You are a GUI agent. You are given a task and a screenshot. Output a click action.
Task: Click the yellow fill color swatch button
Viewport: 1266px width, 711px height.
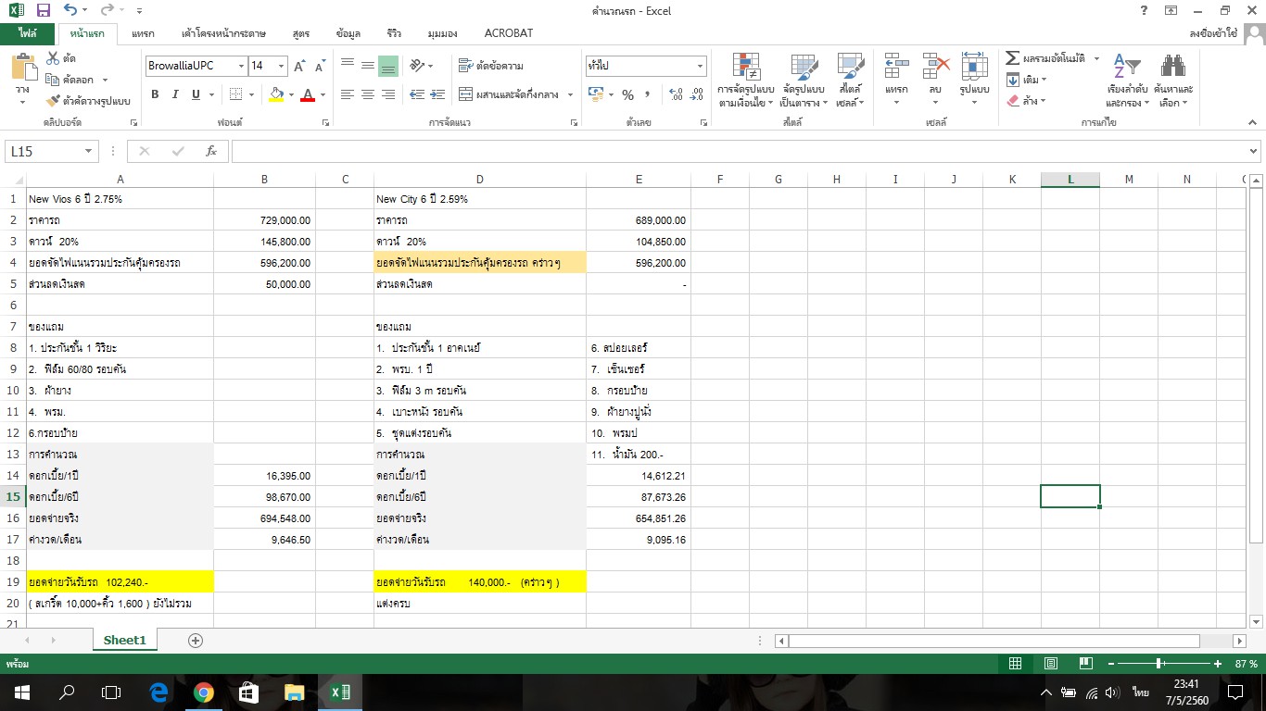(x=276, y=94)
